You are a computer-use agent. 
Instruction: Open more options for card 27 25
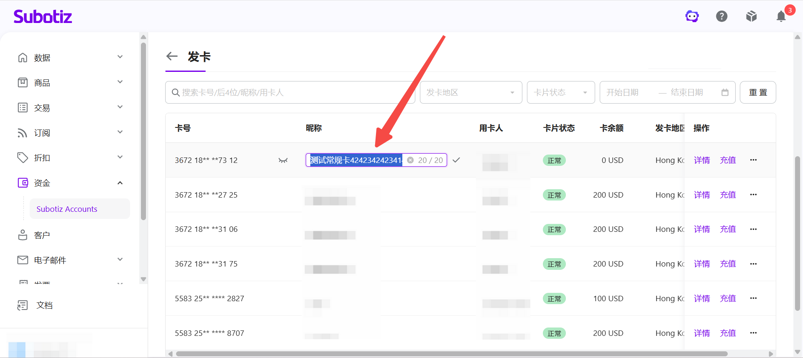tap(753, 195)
